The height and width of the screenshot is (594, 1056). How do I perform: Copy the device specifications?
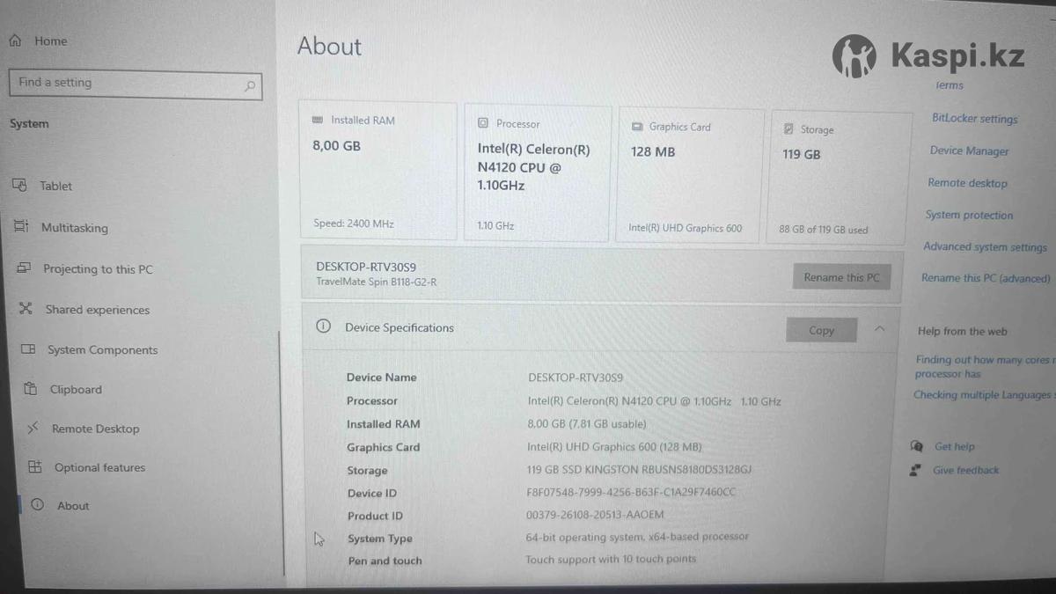pos(821,330)
